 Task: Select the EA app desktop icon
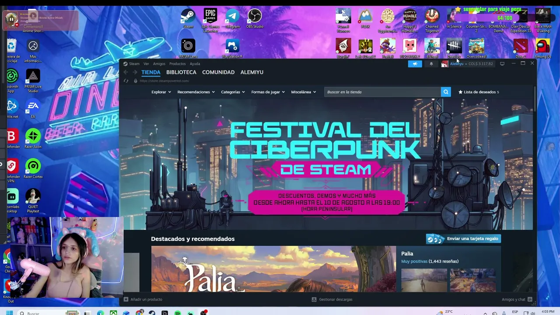pos(33,108)
